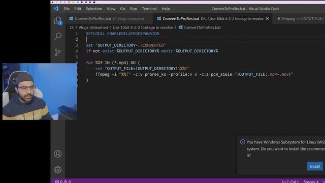
Task: Click the Spaces: 4 indentation status entry
Action: (311, 181)
